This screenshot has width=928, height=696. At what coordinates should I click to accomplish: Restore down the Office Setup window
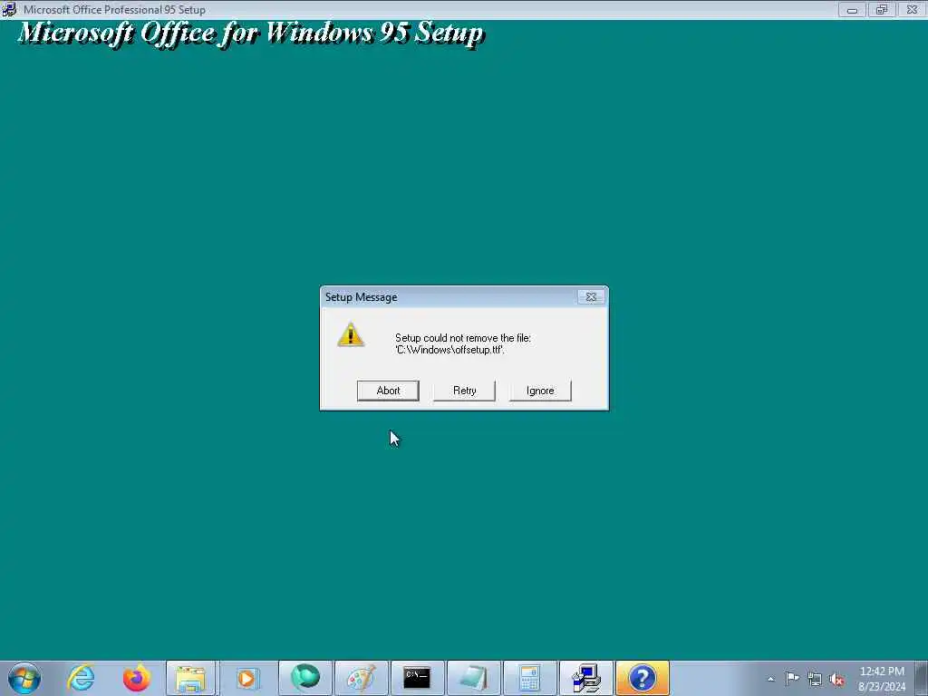(882, 9)
